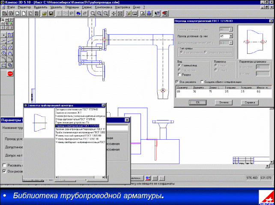275x205 pixels.
Task: Click the Cut scissors icon
Action: pyautogui.click(x=59, y=14)
